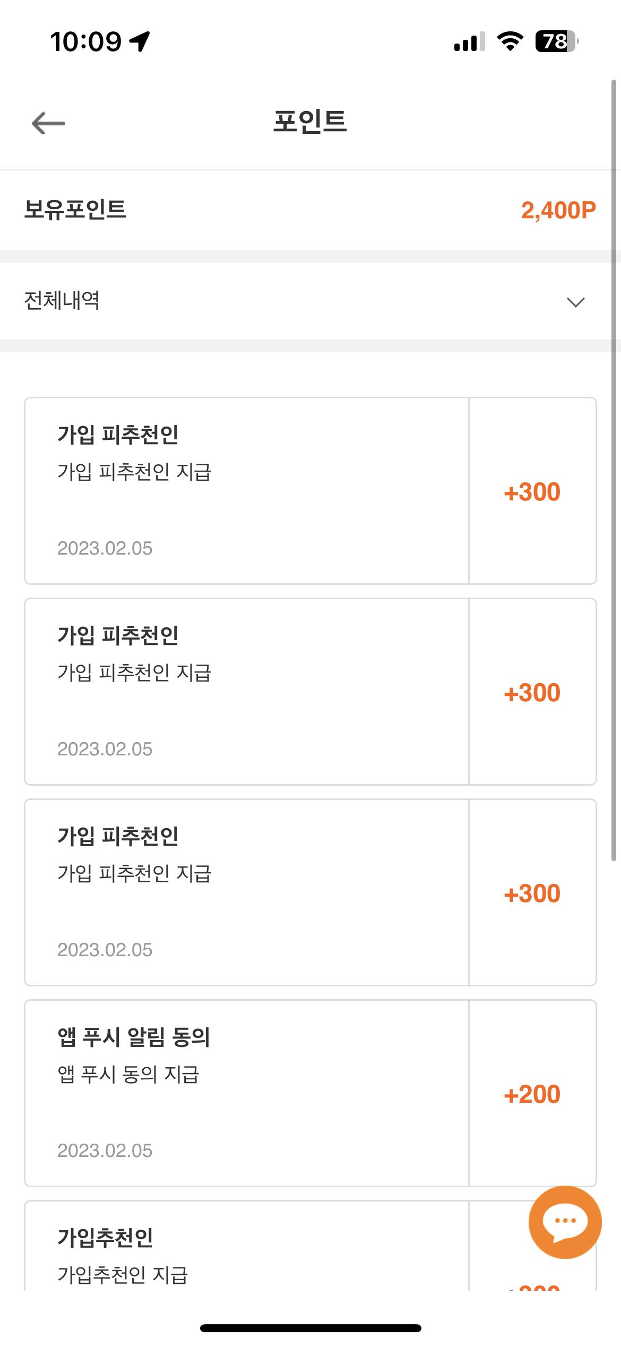Tap the 포인트 page title
The width and height of the screenshot is (621, 1345).
click(x=310, y=121)
